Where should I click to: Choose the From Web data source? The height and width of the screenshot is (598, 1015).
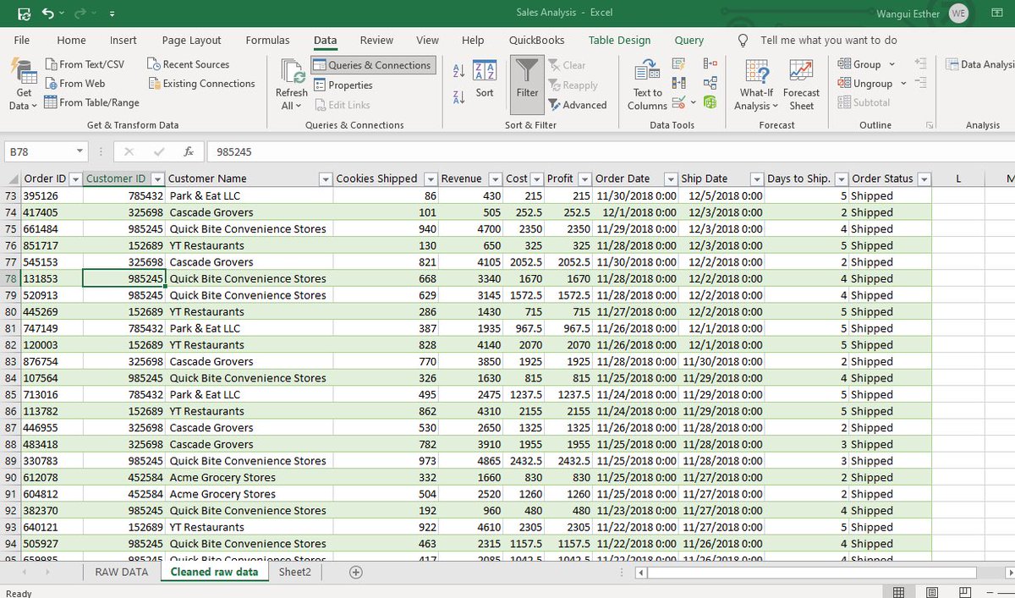click(x=75, y=84)
